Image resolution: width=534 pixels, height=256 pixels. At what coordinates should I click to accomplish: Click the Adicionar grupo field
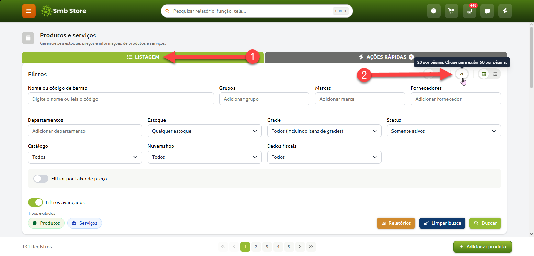(264, 99)
